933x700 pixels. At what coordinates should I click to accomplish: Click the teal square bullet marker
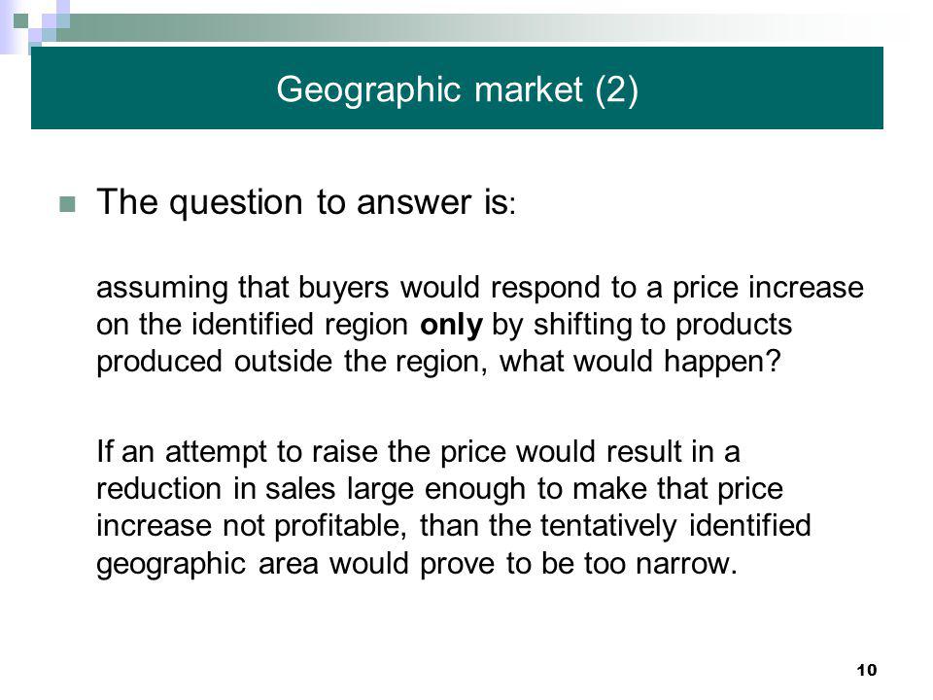pos(67,204)
